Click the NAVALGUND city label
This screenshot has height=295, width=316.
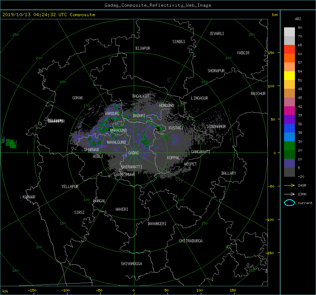click(116, 142)
